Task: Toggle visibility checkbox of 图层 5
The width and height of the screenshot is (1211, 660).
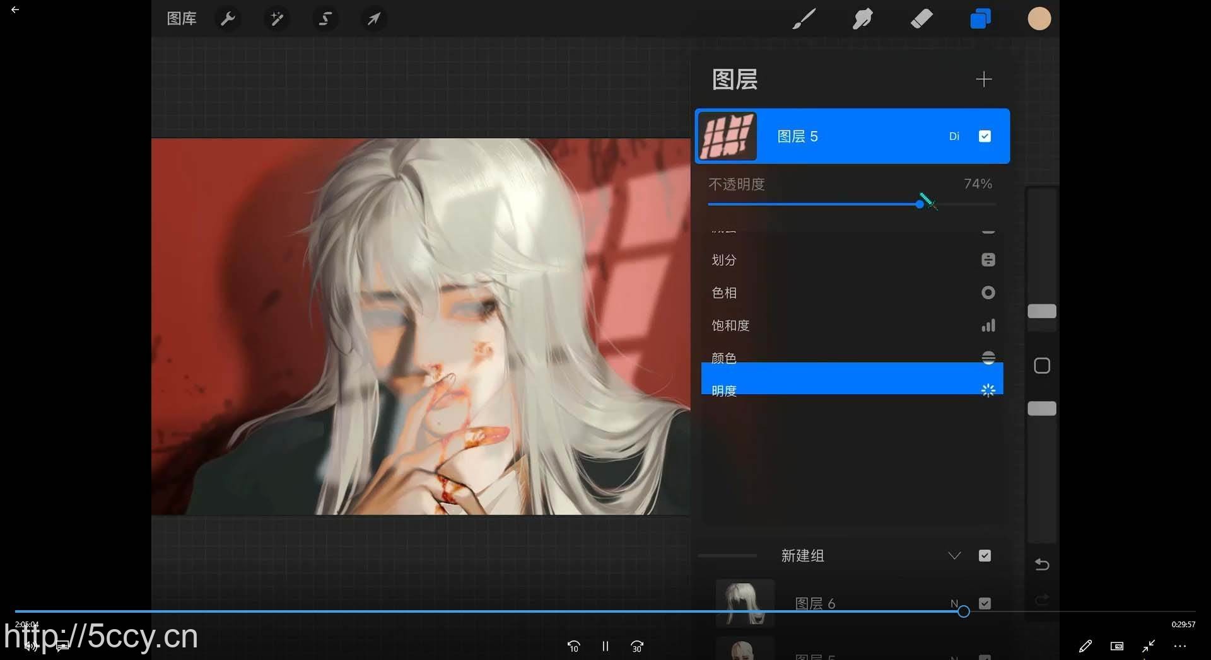Action: point(985,136)
